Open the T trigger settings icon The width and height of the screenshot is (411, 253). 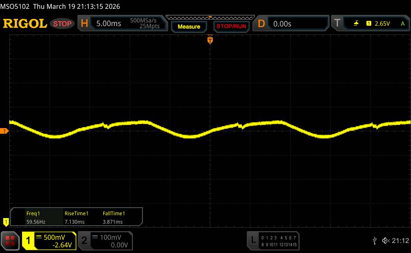pos(337,24)
